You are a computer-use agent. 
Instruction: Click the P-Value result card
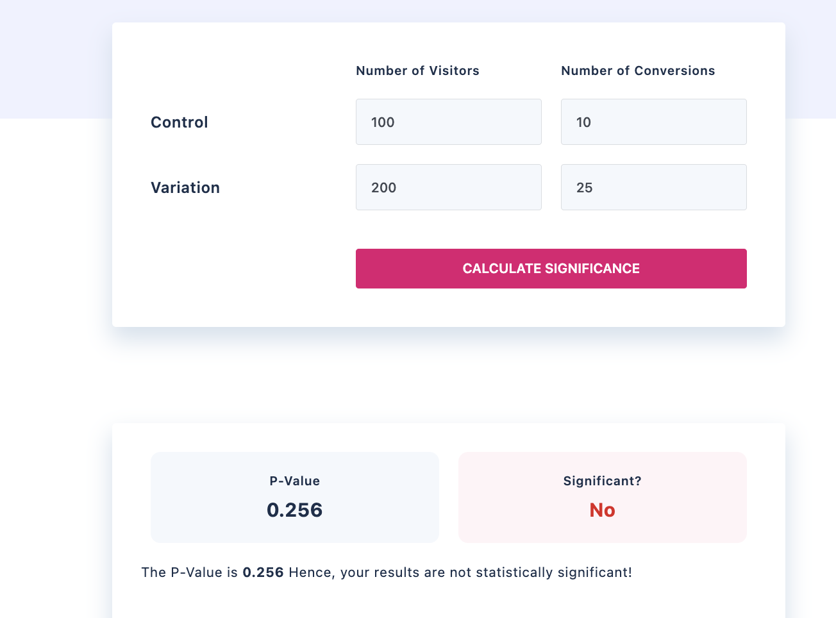[294, 497]
